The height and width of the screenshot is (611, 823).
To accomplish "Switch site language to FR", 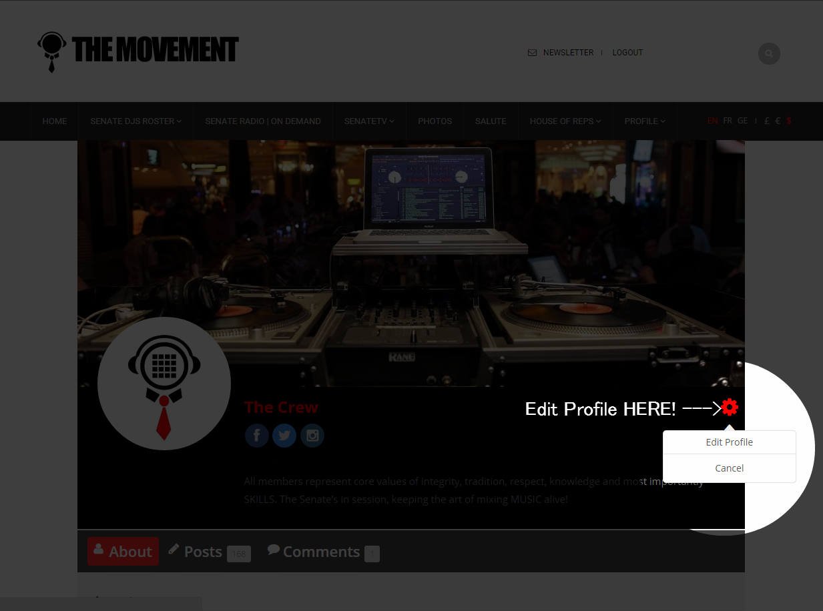I will tap(728, 121).
